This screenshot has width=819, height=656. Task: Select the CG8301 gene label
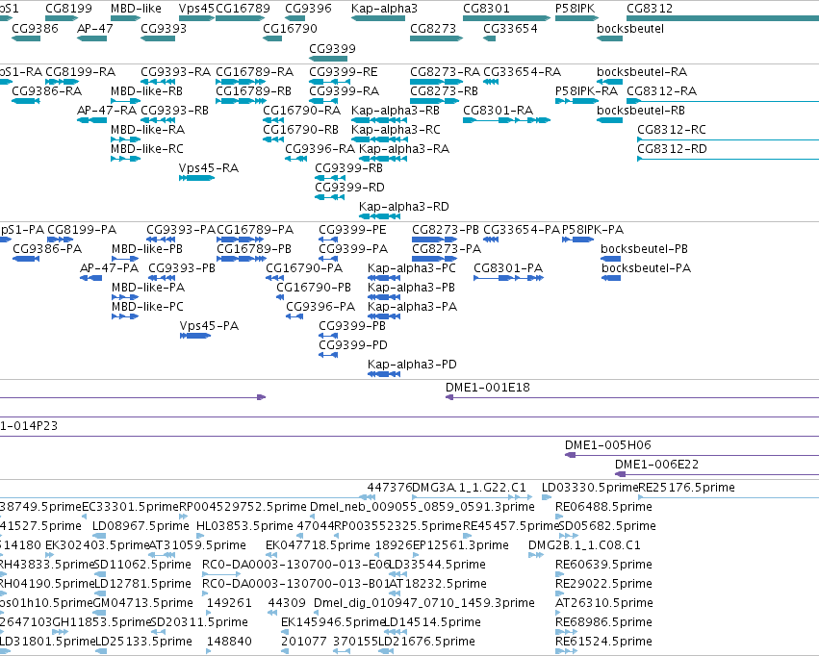pos(486,9)
